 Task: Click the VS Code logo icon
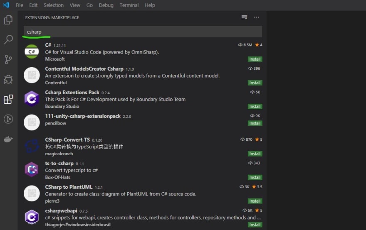(x=6, y=5)
